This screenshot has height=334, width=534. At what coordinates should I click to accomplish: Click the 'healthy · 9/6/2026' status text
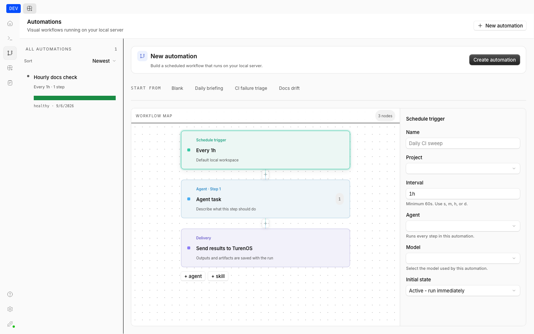click(54, 106)
